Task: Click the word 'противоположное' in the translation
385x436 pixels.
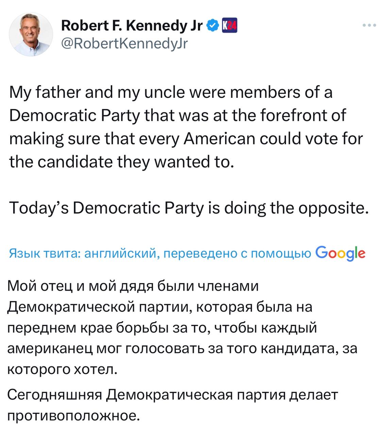Action: (73, 416)
